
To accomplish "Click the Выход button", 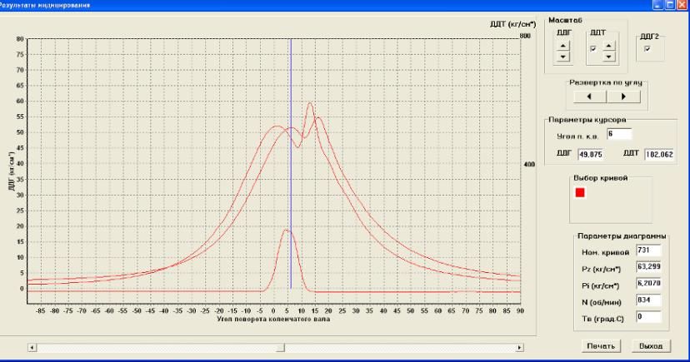I will point(651,346).
